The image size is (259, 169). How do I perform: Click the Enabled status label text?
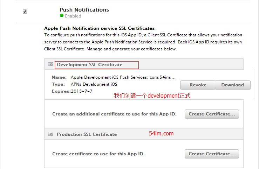point(73,16)
